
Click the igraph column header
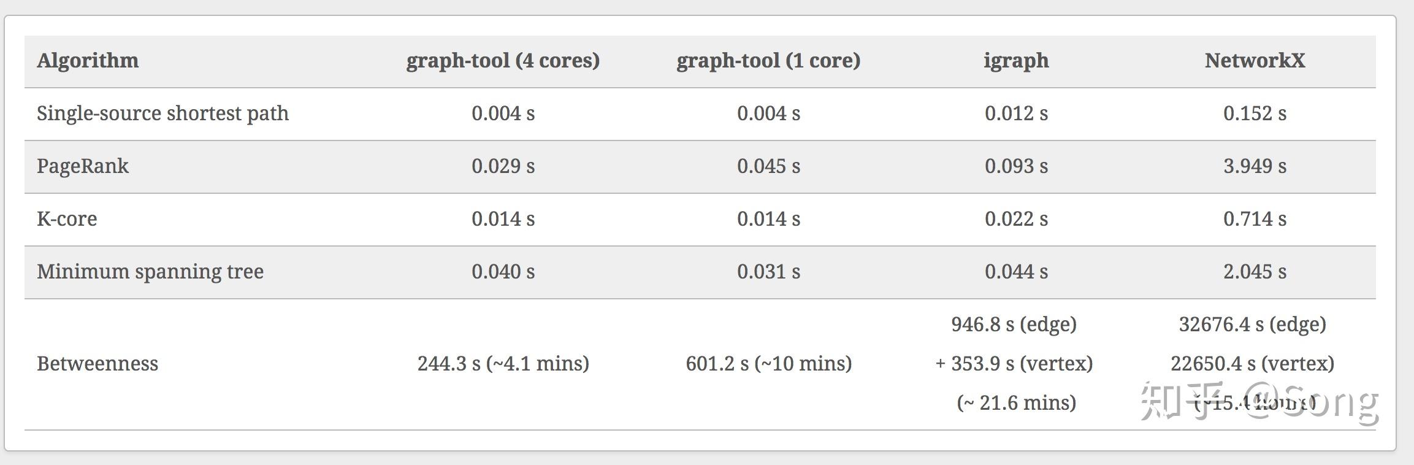coord(1016,61)
